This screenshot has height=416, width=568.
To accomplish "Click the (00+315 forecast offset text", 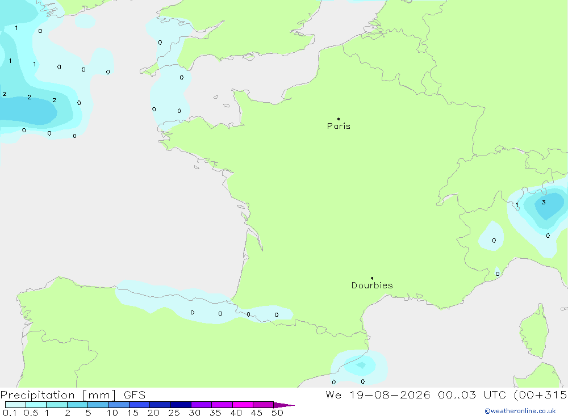I will [x=540, y=395].
